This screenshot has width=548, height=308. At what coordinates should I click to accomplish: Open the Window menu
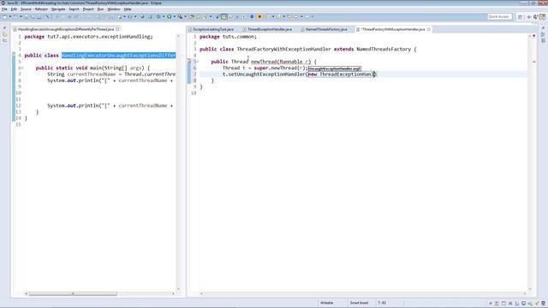114,9
